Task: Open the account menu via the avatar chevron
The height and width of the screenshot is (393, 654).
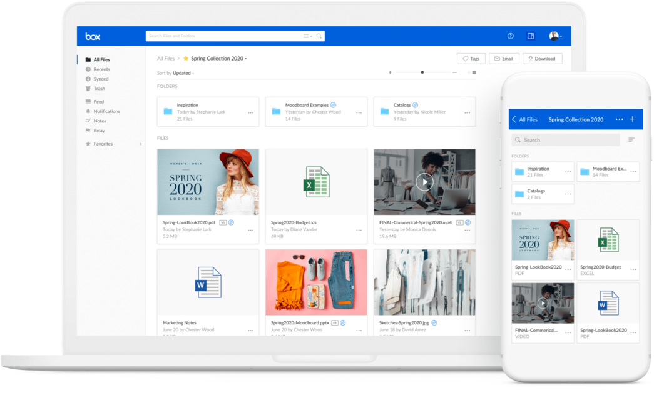Action: click(x=561, y=36)
